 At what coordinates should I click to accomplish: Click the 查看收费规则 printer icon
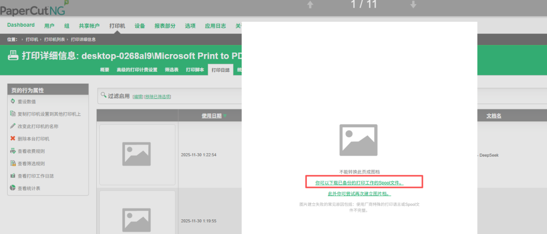(x=13, y=151)
